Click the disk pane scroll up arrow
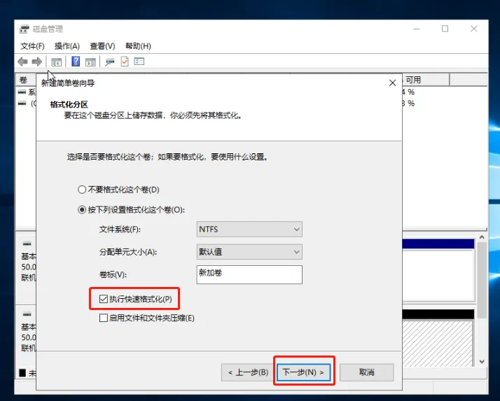The image size is (500, 401). click(482, 237)
